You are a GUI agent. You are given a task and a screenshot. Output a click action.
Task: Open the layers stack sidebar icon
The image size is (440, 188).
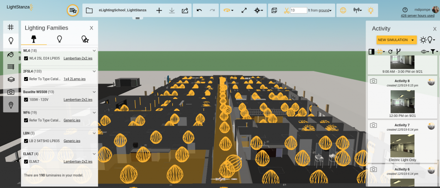[11, 80]
